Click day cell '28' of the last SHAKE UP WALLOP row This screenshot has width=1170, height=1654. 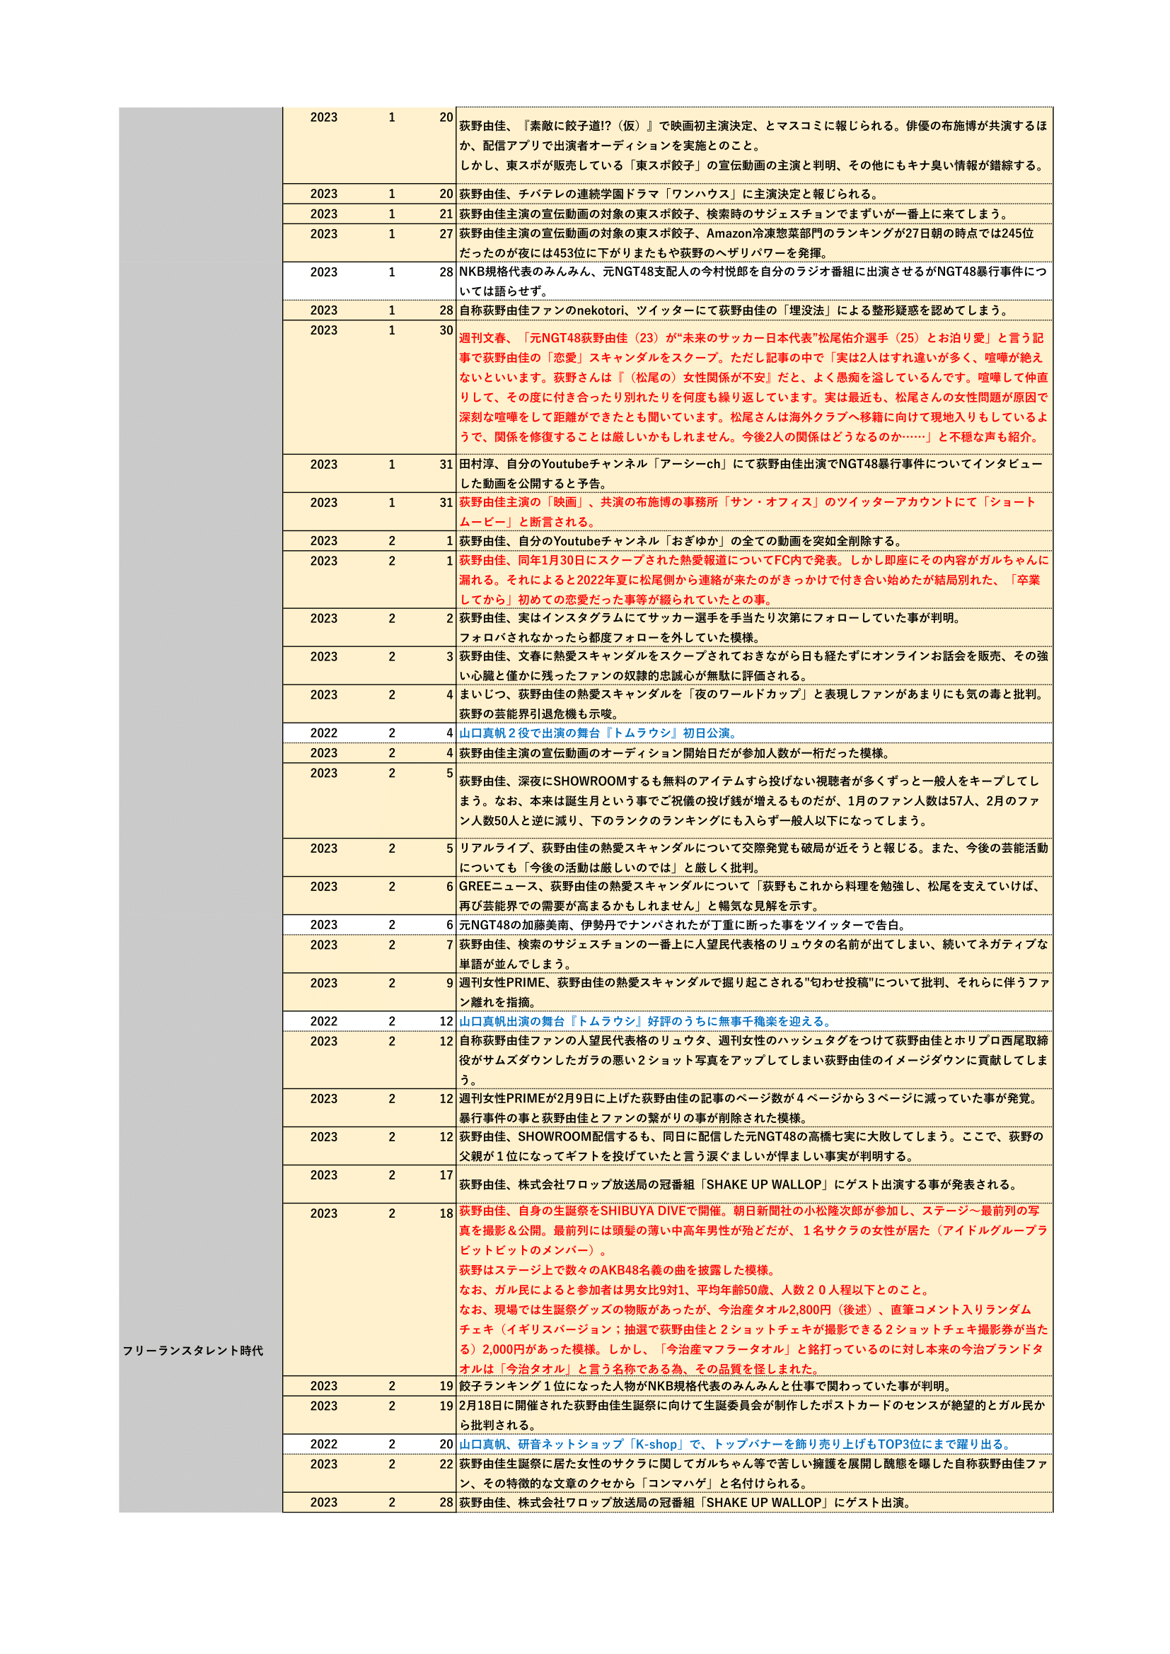point(446,1502)
